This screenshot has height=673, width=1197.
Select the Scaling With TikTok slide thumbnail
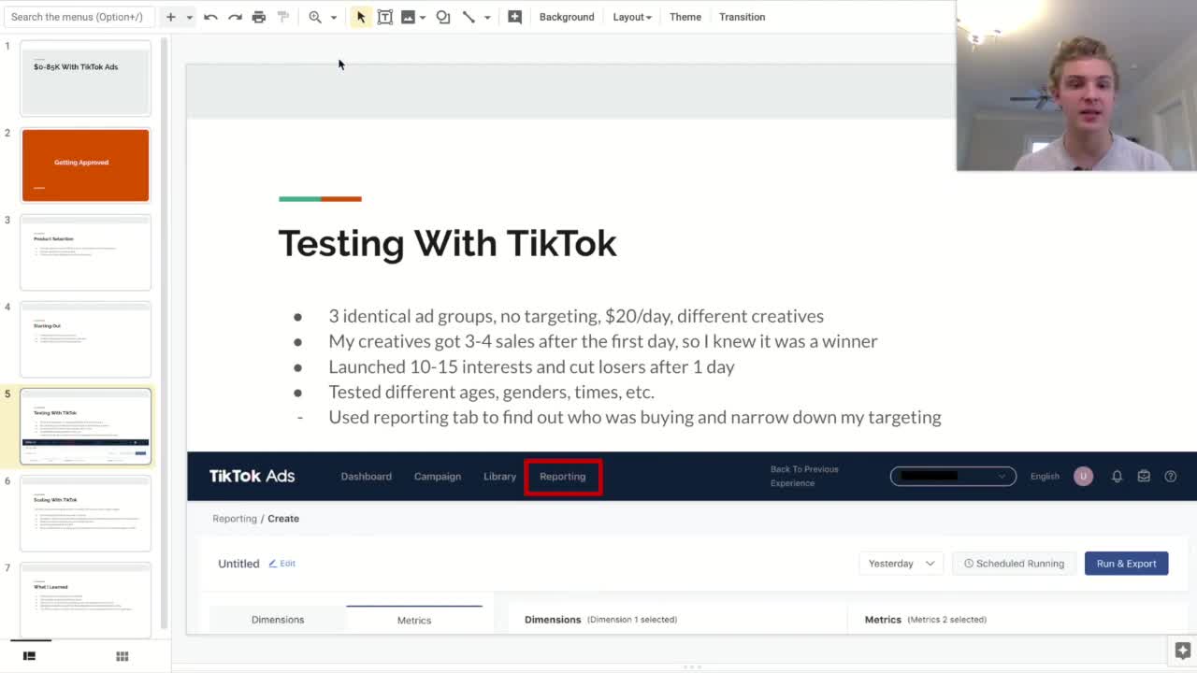tap(85, 513)
